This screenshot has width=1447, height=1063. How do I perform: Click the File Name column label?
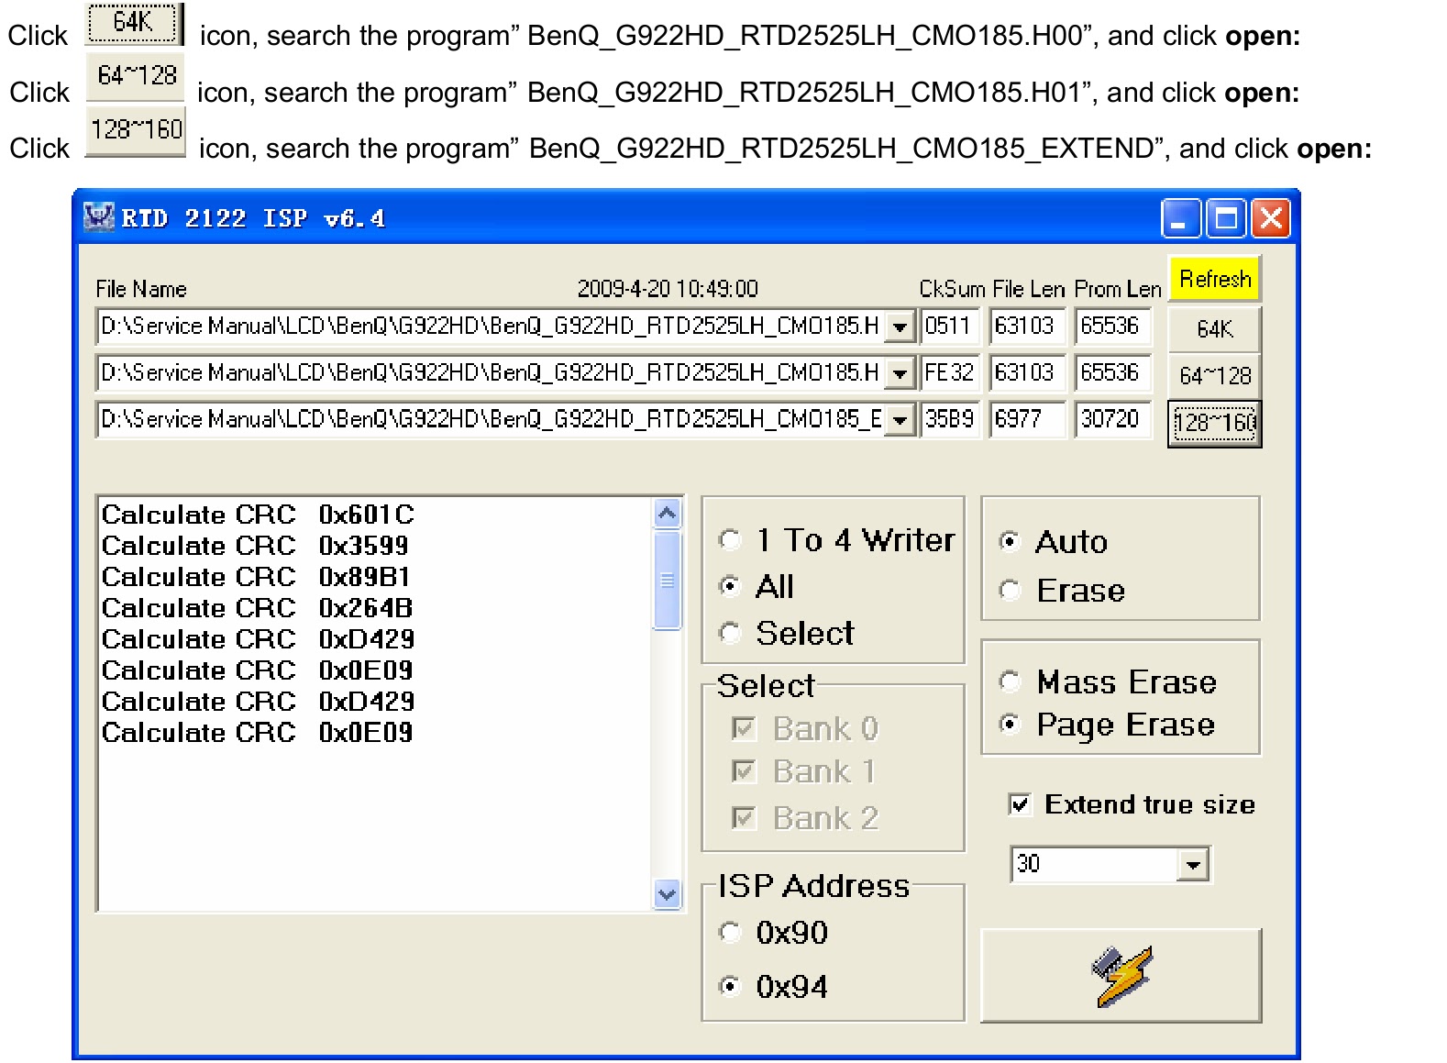tap(141, 290)
